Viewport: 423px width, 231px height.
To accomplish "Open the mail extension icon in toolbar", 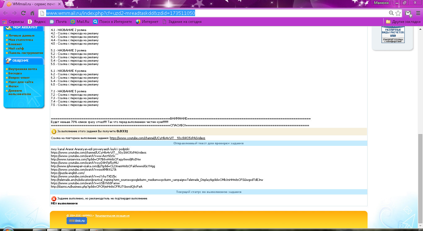I will tap(408, 13).
